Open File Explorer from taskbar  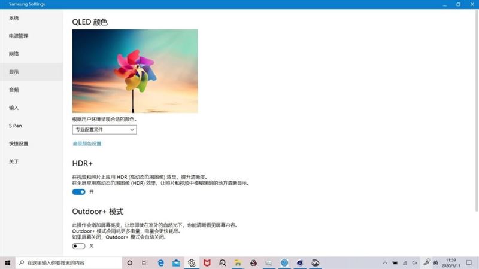pyautogui.click(x=238, y=263)
